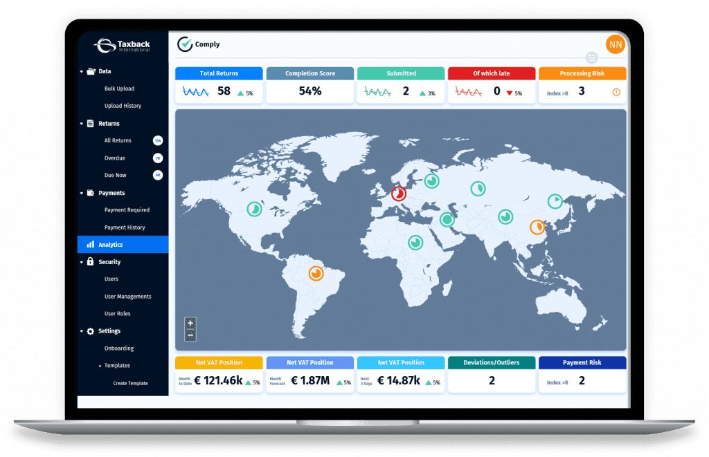Open the Total Returns card header
The width and height of the screenshot is (709, 457).
pyautogui.click(x=219, y=73)
